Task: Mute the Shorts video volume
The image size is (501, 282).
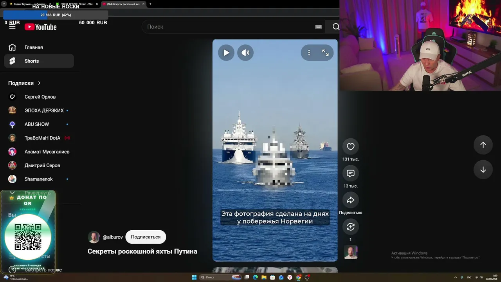Action: pos(245,53)
